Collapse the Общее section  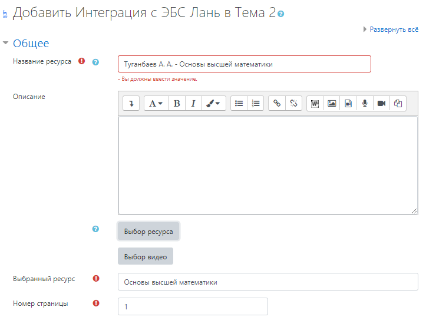[31, 44]
